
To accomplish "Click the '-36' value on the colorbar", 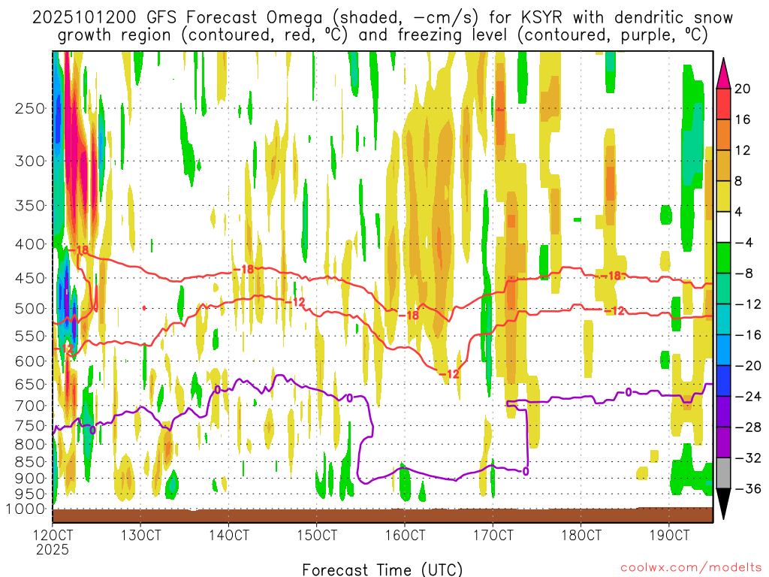I will [748, 488].
